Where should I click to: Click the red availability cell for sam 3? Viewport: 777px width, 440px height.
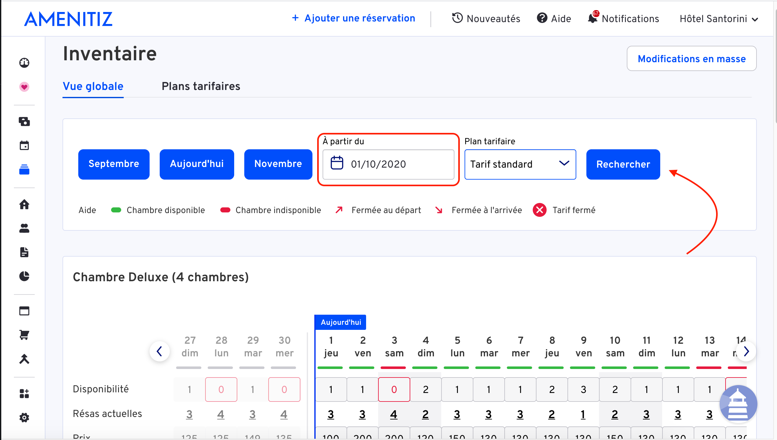point(394,389)
